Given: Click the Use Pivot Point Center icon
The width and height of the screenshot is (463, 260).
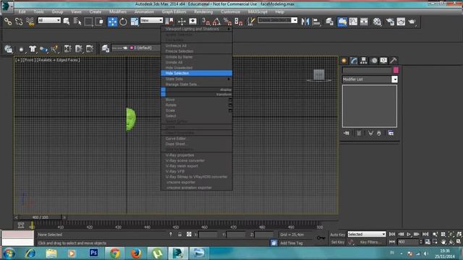Looking at the screenshot, I should tap(169, 22).
